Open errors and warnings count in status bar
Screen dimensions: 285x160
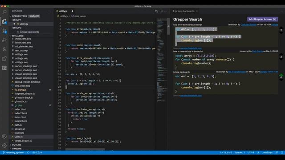37,152
